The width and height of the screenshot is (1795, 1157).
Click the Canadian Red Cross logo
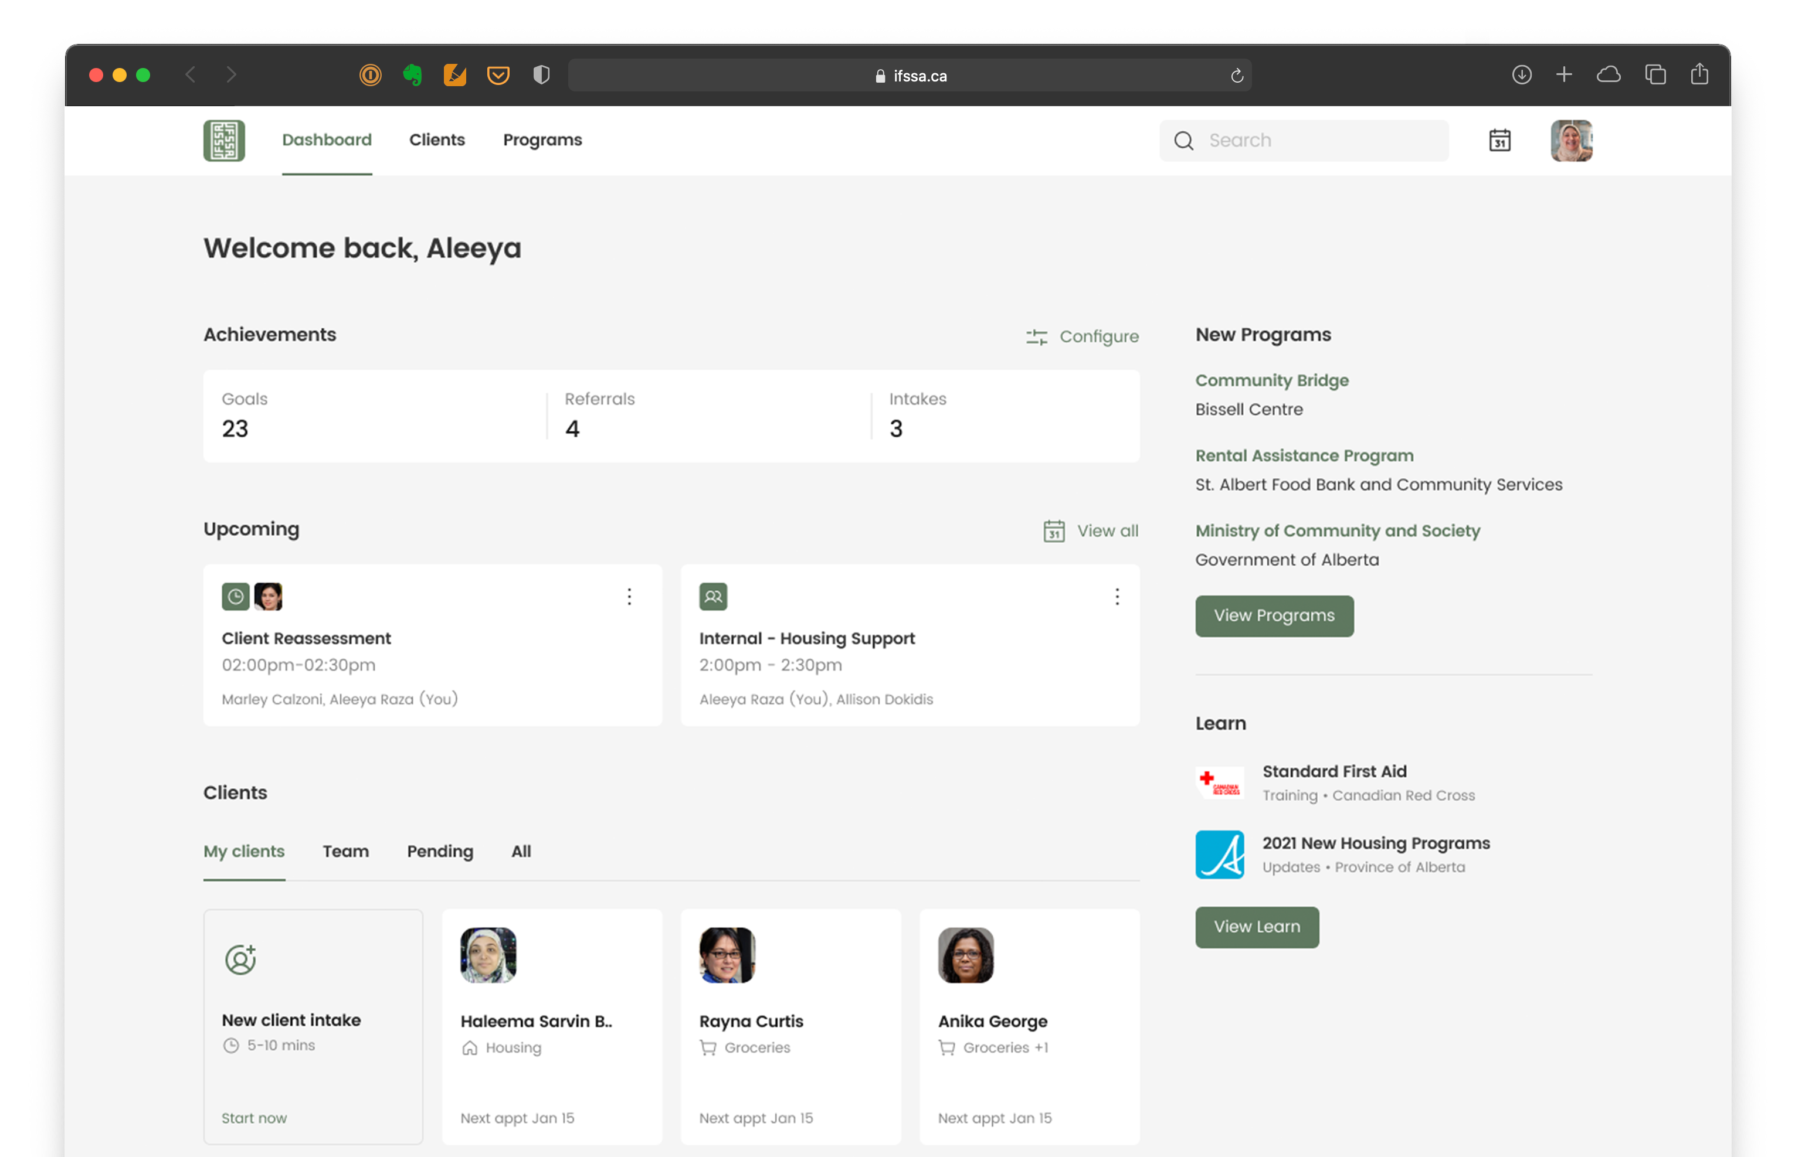coord(1219,783)
